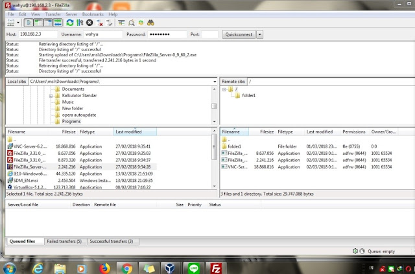Viewport: 415px width, 274px height.
Task: Click the local directory tree vertical scrollbar thumb
Action: [x=214, y=106]
